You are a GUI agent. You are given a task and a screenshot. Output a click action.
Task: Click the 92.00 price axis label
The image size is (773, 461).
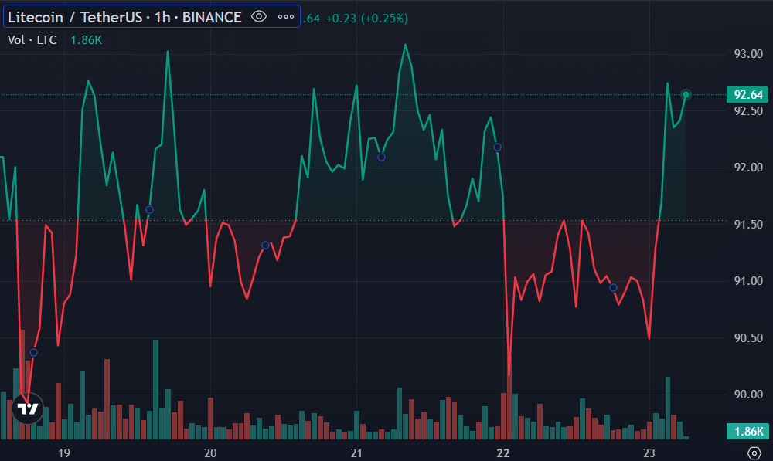point(748,168)
